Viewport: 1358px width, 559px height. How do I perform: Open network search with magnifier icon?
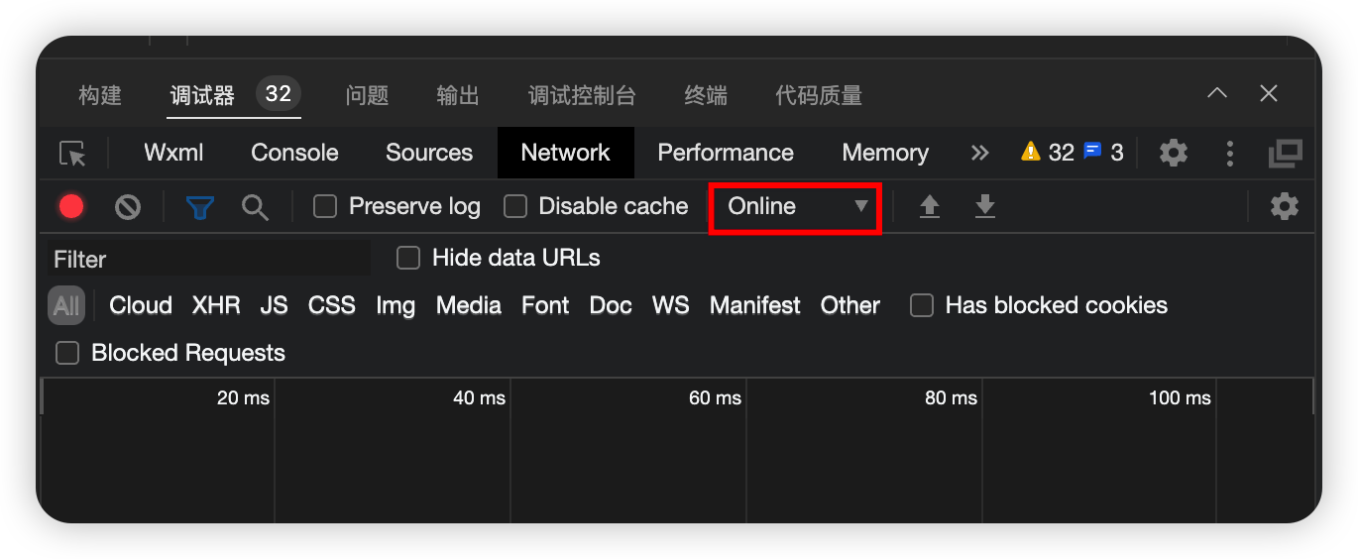[x=256, y=206]
